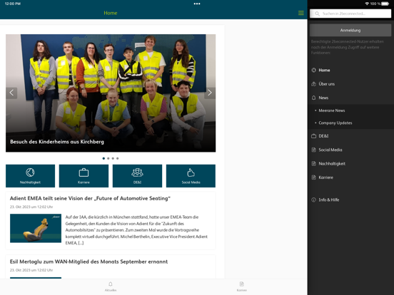The height and width of the screenshot is (295, 394).
Task: Select the third carousel dot
Action: click(x=113, y=158)
